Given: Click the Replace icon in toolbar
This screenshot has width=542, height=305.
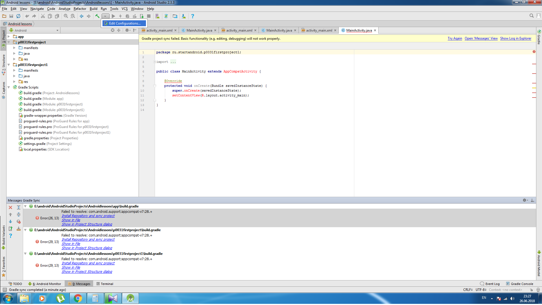Looking at the screenshot, I should pos(73,16).
